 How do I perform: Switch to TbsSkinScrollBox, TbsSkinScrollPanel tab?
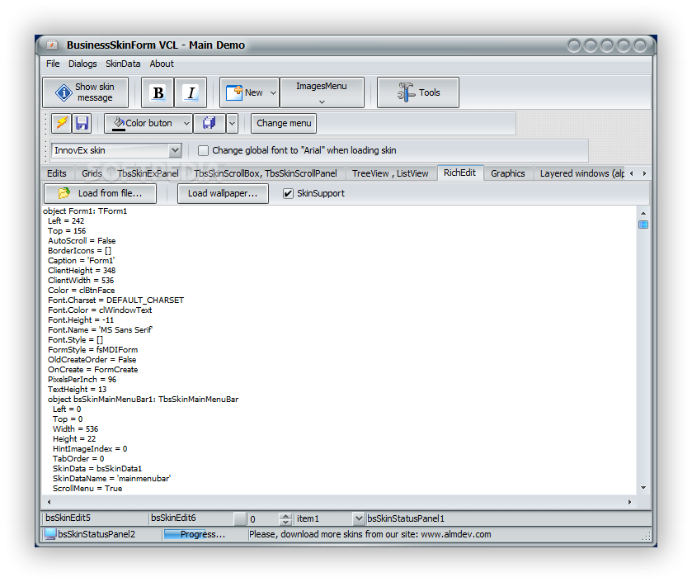(x=266, y=173)
